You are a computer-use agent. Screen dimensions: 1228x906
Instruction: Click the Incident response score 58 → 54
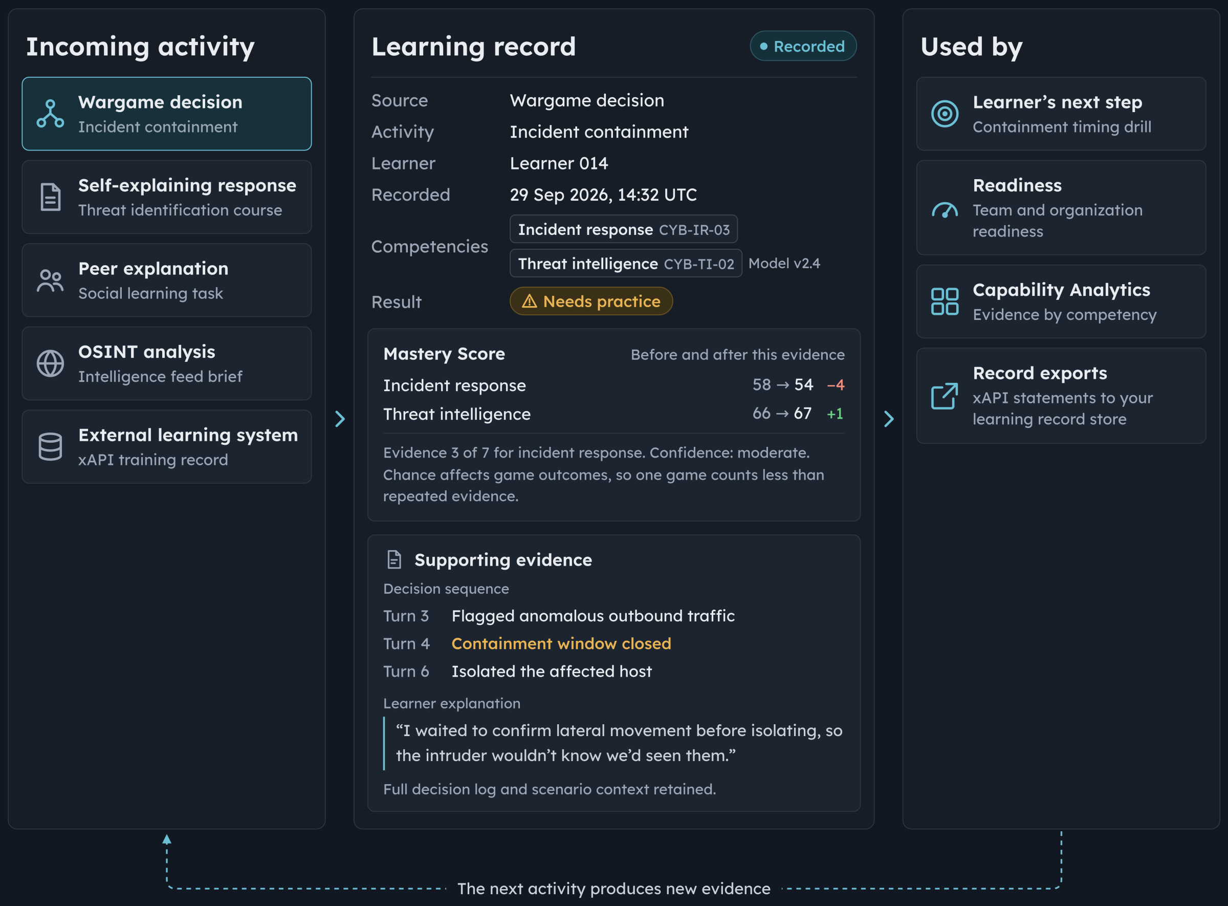tap(782, 384)
